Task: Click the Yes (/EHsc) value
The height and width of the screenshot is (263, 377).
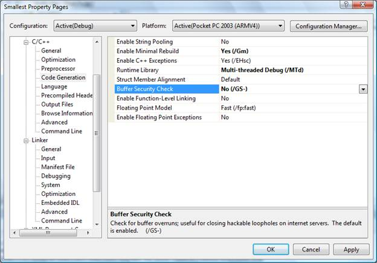Action: [x=236, y=60]
